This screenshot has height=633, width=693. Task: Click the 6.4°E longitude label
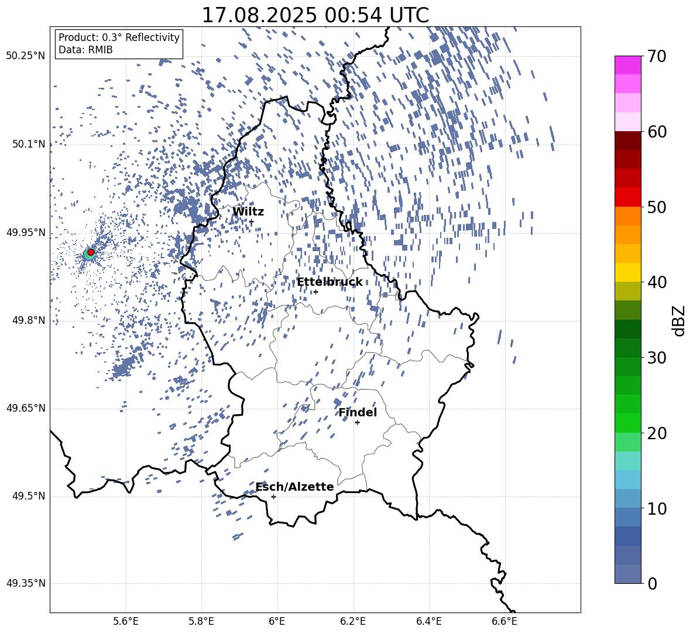pos(428,621)
